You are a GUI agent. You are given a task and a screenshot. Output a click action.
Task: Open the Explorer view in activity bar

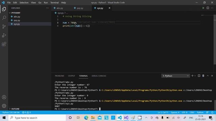click(x=4, y=9)
